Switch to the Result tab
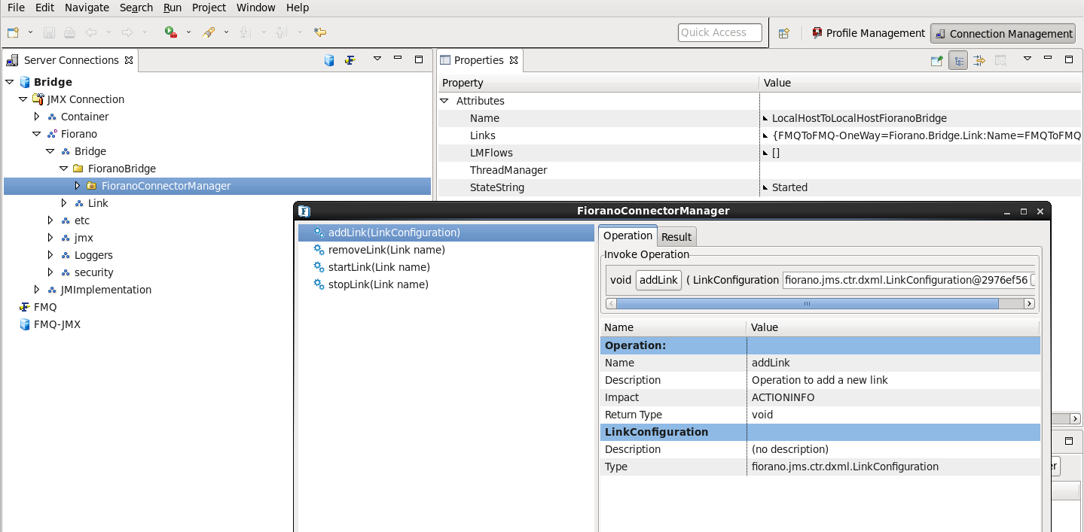Screen dimensions: 1084x532 pos(676,237)
